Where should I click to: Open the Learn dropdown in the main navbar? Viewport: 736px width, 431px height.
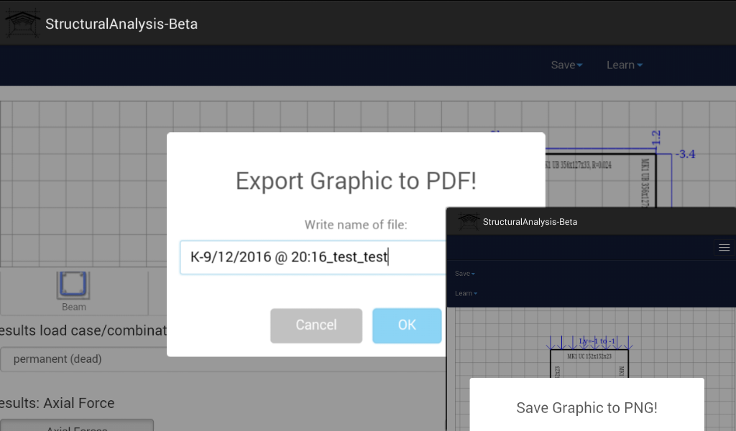(x=625, y=65)
